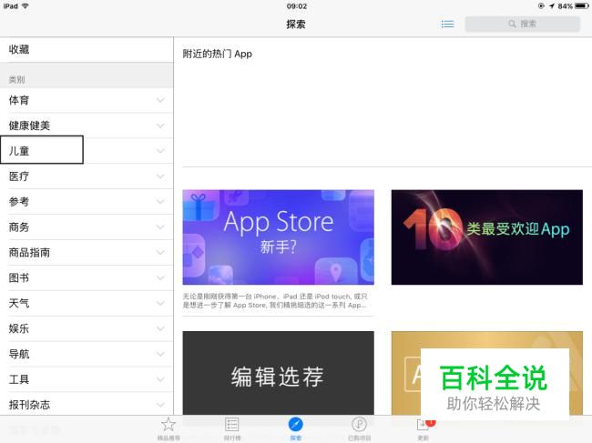Screen dimensions: 592x443
Task: Tap the 09:02 clock in status bar
Action: click(x=297, y=6)
